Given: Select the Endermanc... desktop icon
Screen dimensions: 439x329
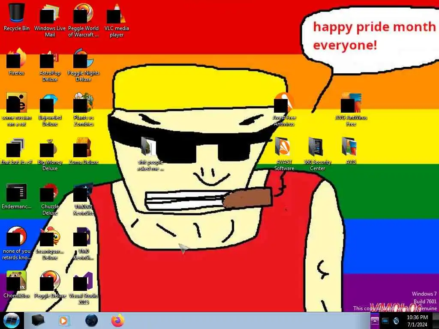Looking at the screenshot, I should tap(17, 196).
